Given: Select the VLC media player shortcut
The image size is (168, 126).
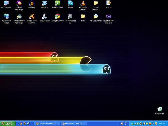Looking at the screenshot, I should [x=83, y=5].
